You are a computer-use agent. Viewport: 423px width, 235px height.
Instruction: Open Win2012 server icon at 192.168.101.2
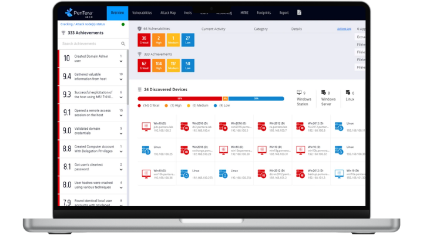click(x=261, y=174)
